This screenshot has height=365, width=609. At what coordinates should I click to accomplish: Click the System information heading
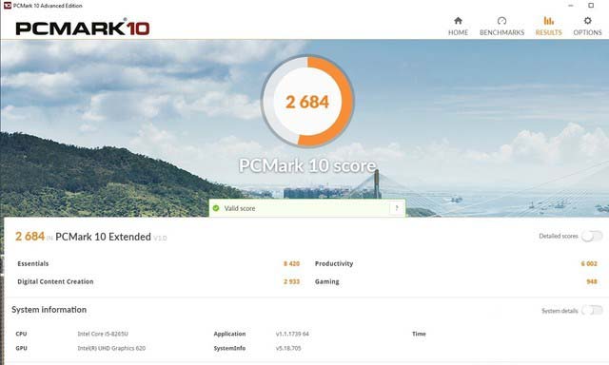[x=49, y=310]
